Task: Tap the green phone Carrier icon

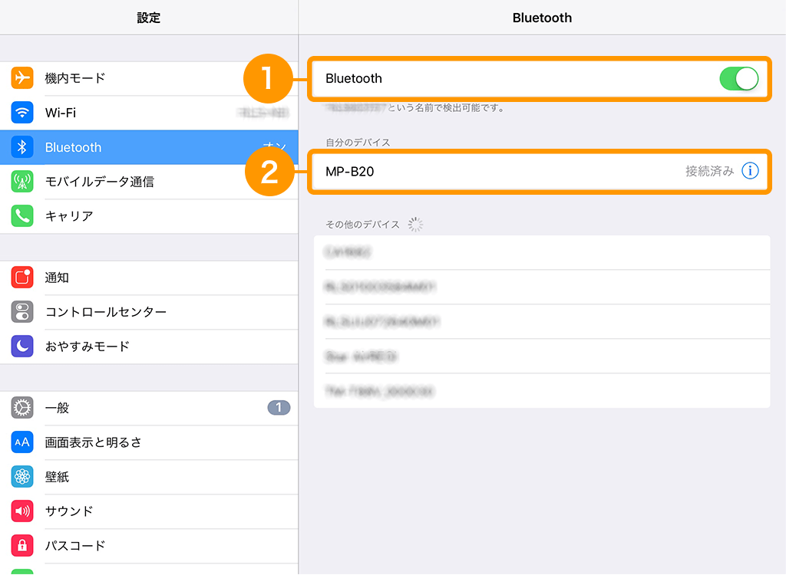Action: pos(22,216)
